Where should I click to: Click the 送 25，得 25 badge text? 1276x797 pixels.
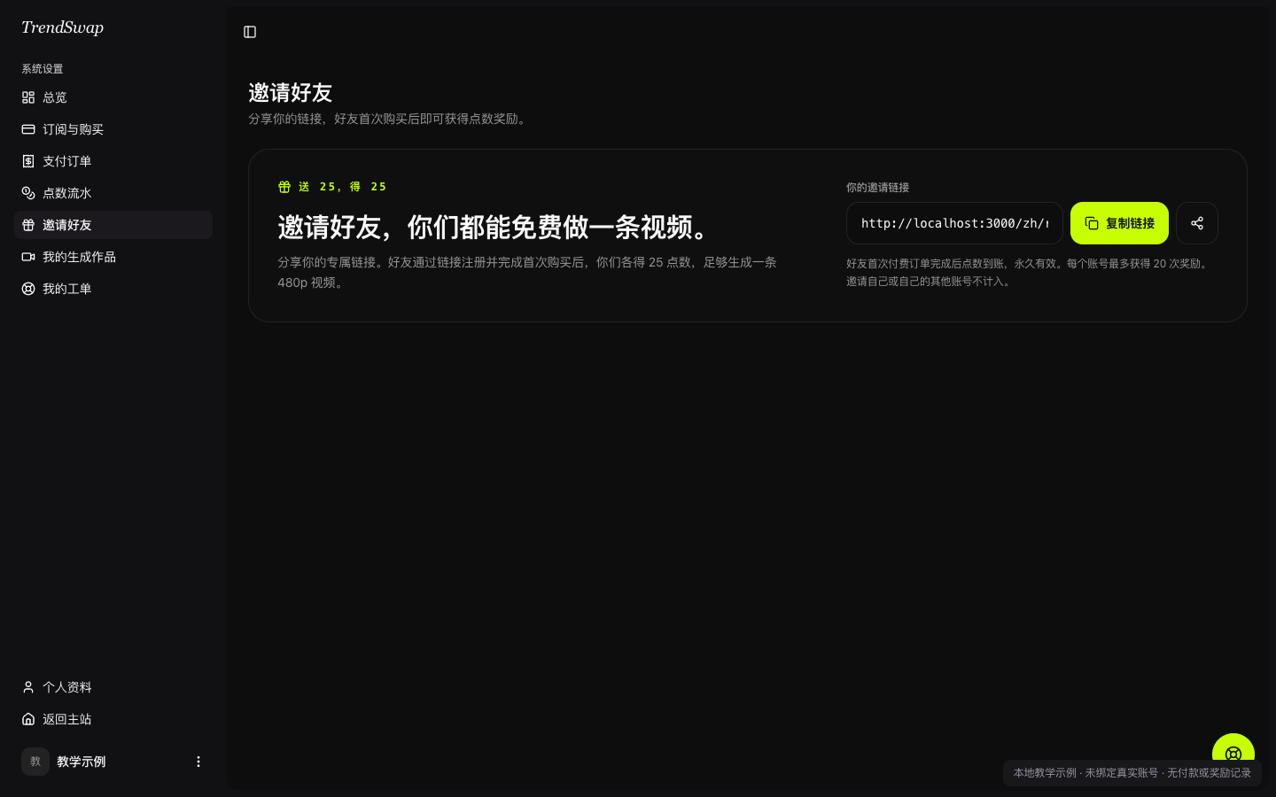pyautogui.click(x=343, y=187)
